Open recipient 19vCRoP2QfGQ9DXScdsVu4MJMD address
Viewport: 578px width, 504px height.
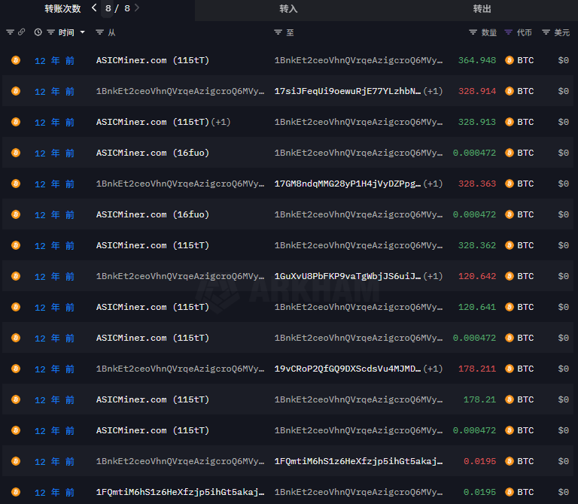click(348, 369)
